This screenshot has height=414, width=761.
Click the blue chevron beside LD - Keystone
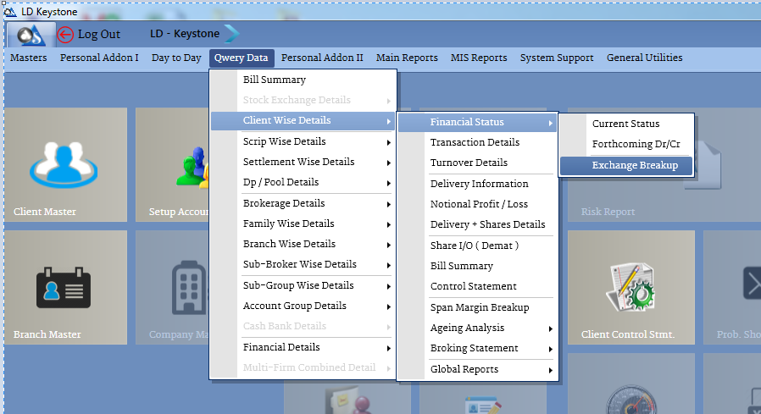tap(231, 34)
